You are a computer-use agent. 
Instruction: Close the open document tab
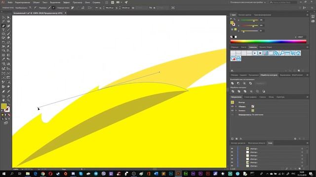tap(65, 13)
